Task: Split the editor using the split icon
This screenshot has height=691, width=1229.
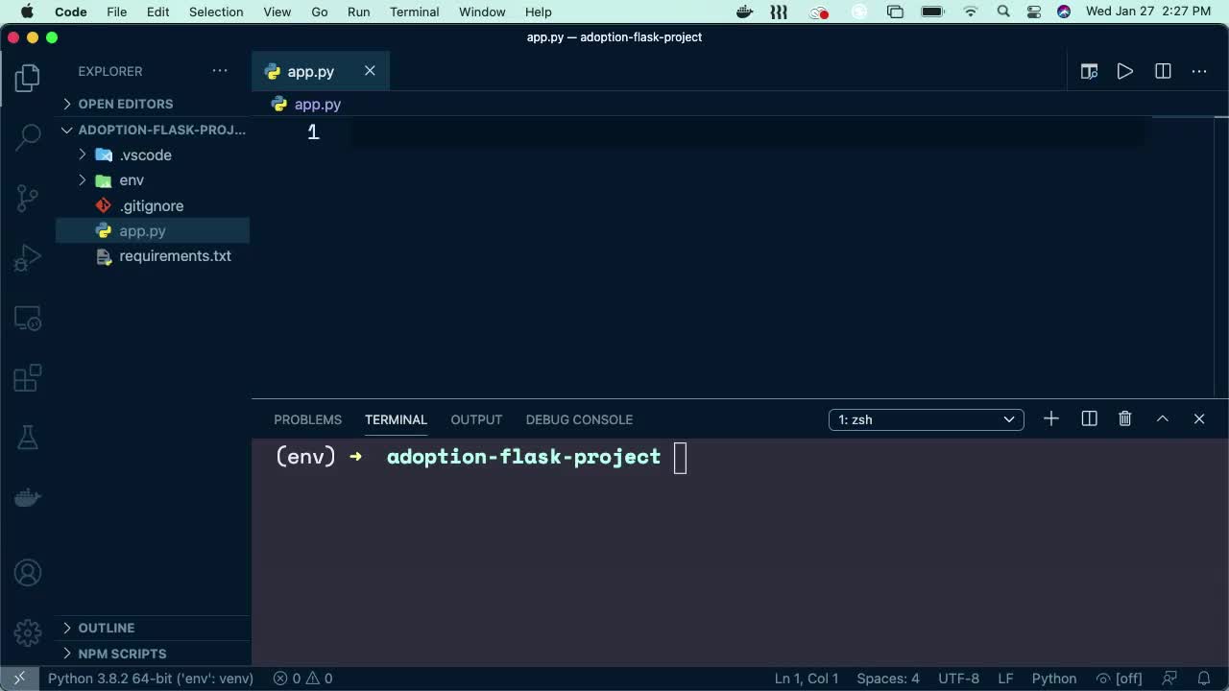Action: point(1163,71)
